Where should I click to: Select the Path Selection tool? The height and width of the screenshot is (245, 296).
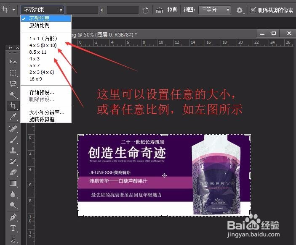(x=13, y=239)
